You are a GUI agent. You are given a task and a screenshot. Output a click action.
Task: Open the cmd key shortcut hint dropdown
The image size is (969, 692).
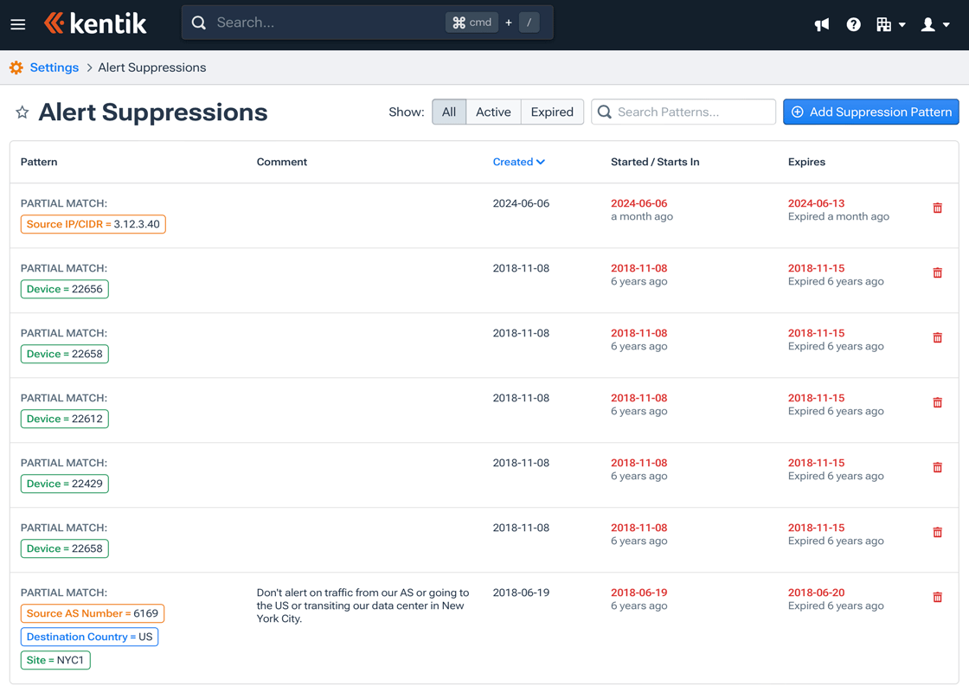pos(472,22)
